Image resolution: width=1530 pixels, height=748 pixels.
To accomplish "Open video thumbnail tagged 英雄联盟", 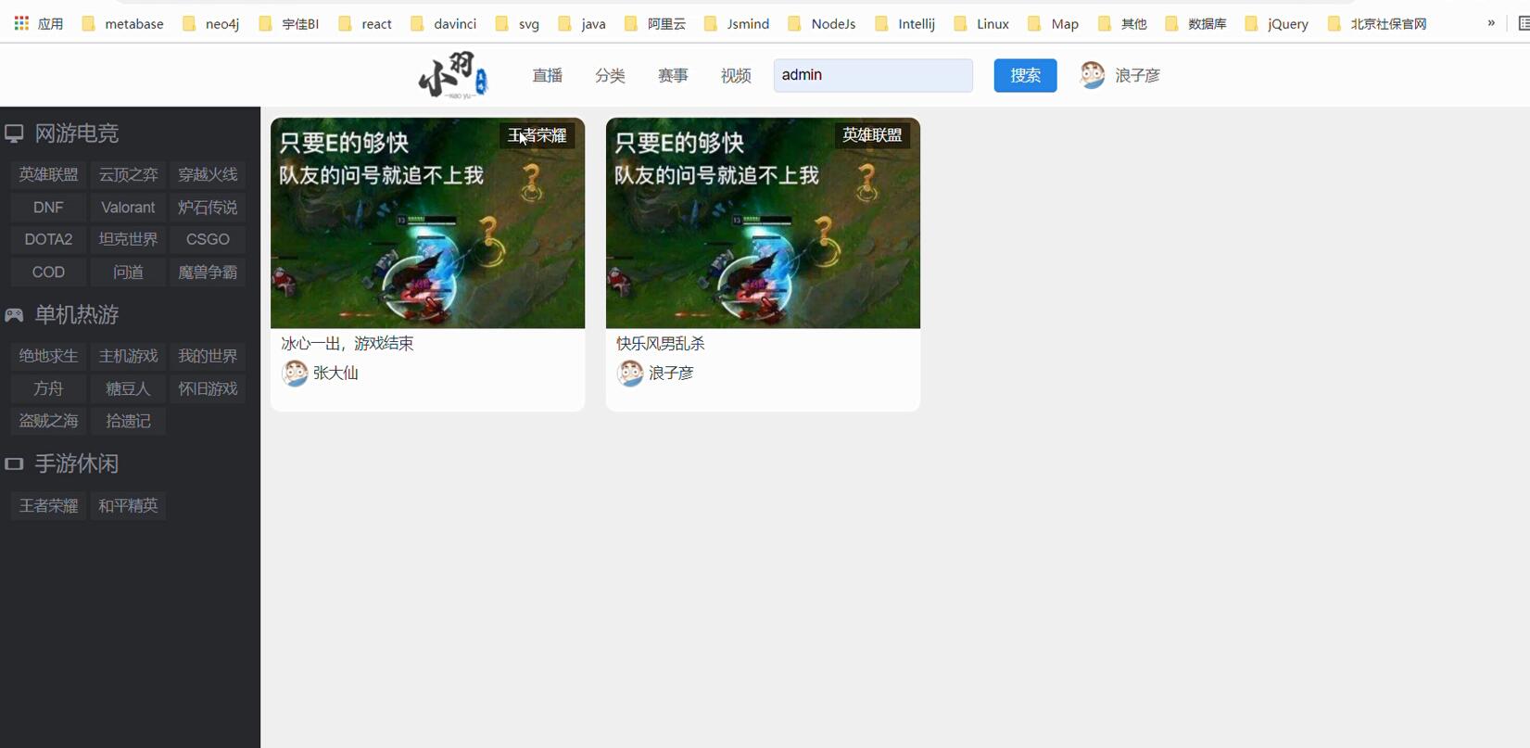I will tap(763, 222).
